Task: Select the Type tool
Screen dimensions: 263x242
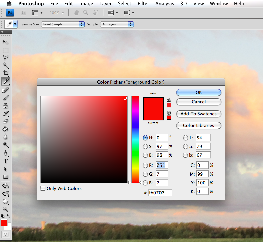Action: click(x=5, y=161)
